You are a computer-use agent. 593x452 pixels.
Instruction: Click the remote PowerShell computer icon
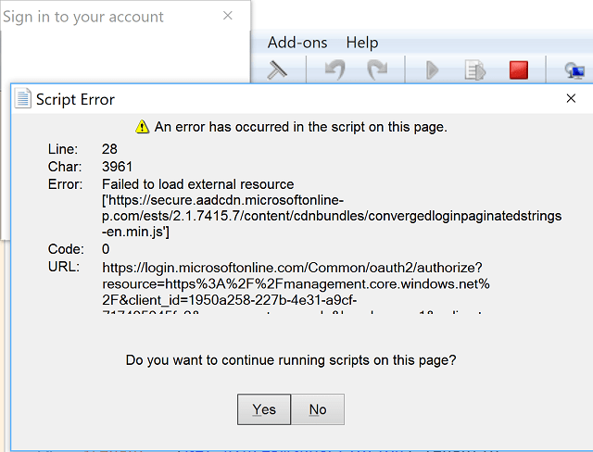(x=574, y=70)
